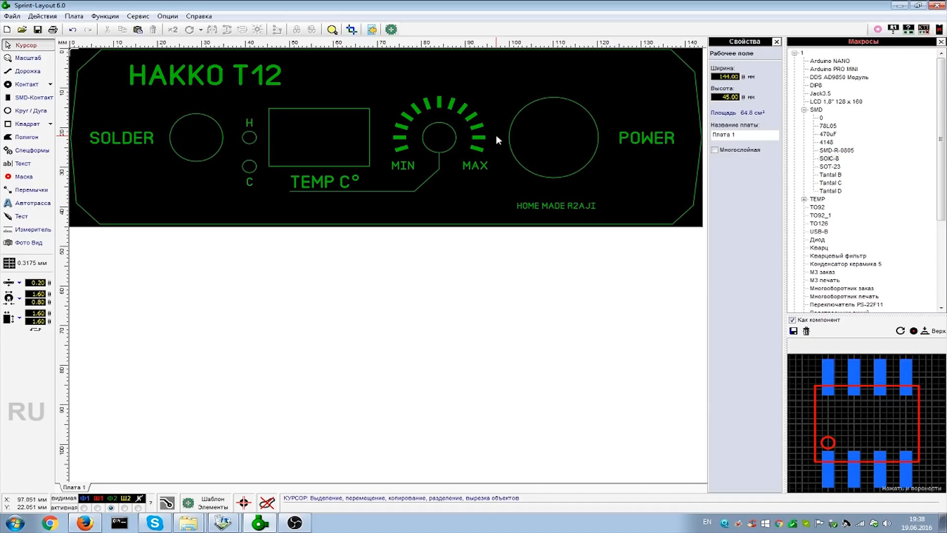The height and width of the screenshot is (533, 947).
Task: Click the zoom magnifier toolbar icon
Action: pyautogui.click(x=332, y=30)
